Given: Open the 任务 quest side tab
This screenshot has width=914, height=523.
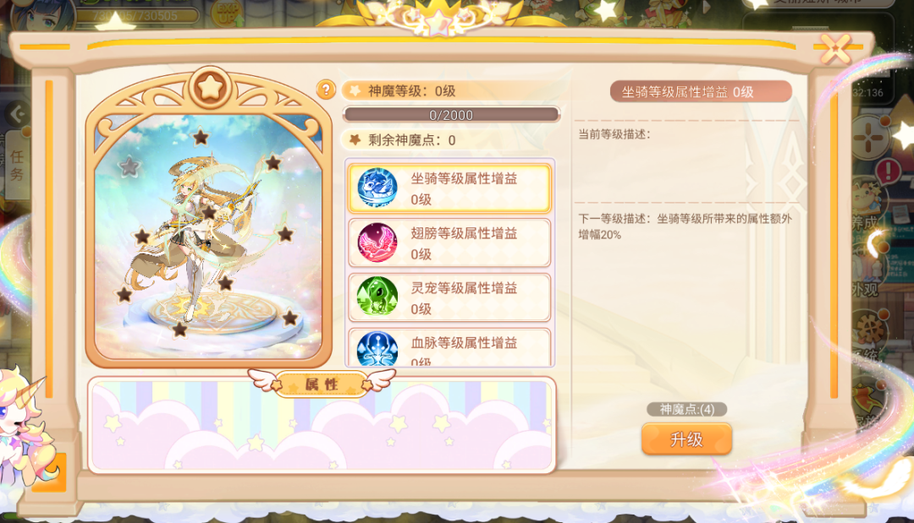Looking at the screenshot, I should click(x=17, y=166).
